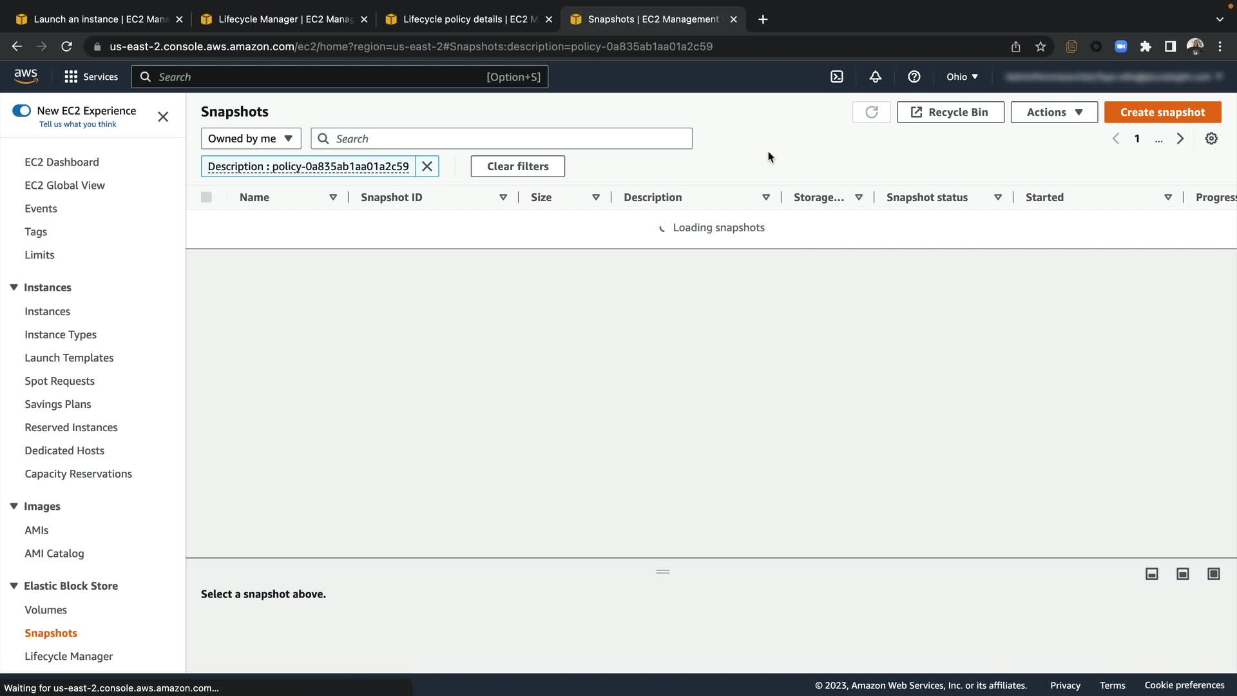The image size is (1237, 696).
Task: Maximize the details split panel
Action: (x=1213, y=574)
